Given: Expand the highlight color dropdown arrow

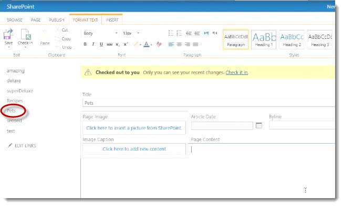Looking at the screenshot, I should coord(140,45).
